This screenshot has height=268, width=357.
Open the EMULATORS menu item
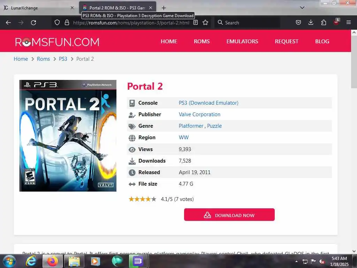(x=242, y=42)
